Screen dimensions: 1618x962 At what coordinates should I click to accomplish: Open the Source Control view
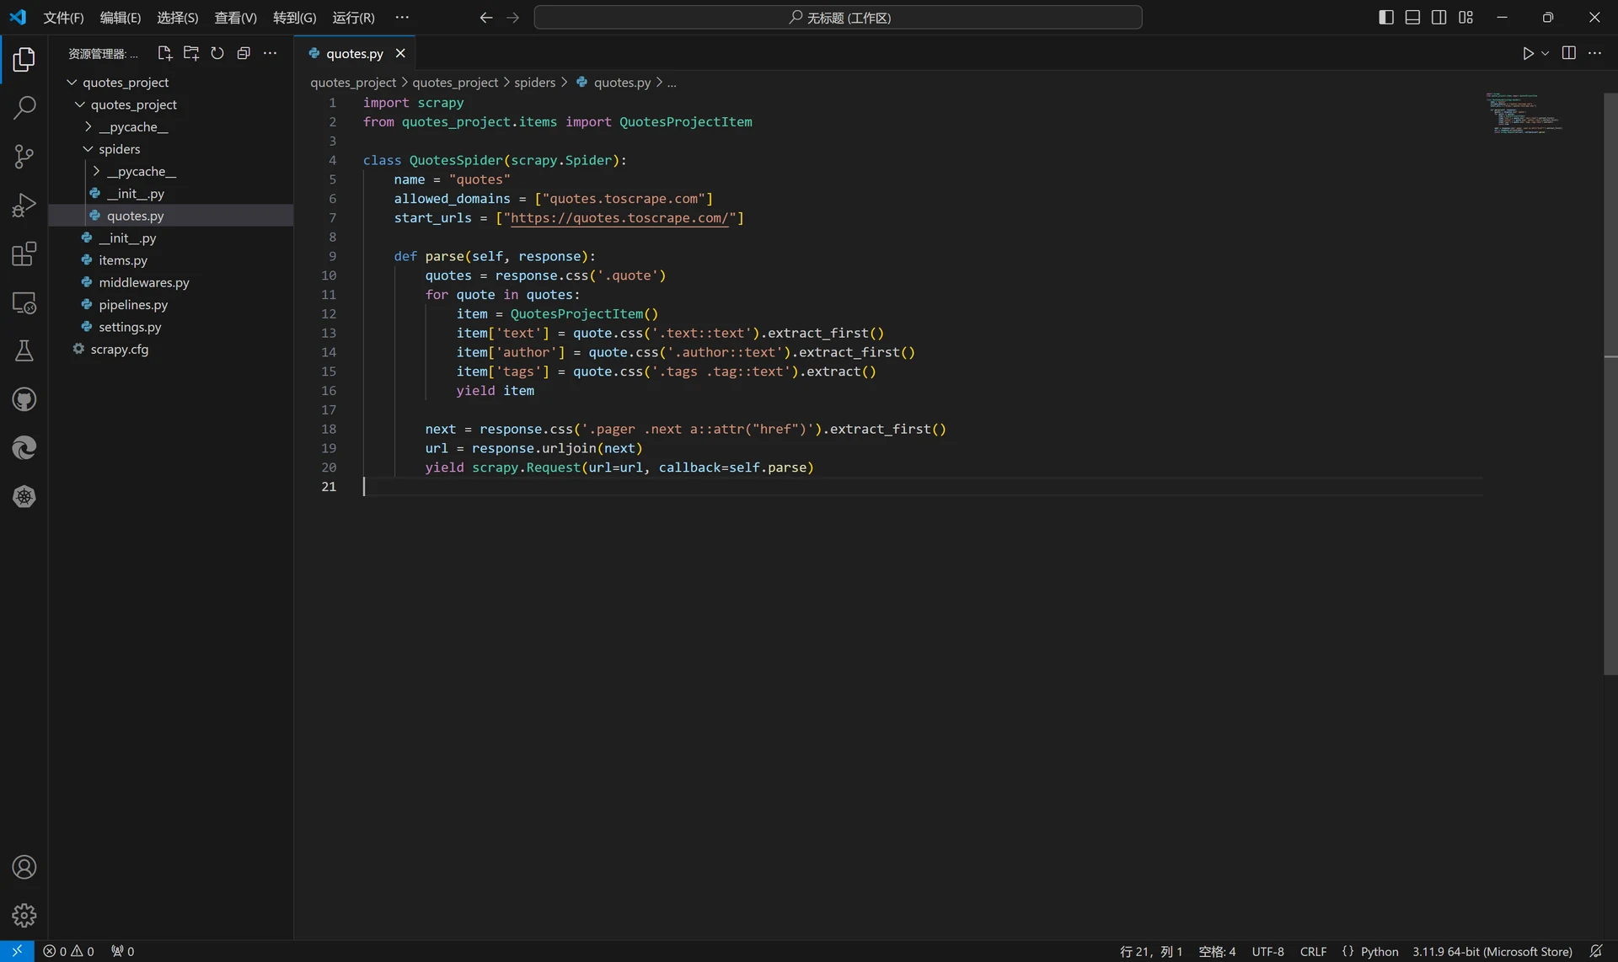pyautogui.click(x=24, y=156)
